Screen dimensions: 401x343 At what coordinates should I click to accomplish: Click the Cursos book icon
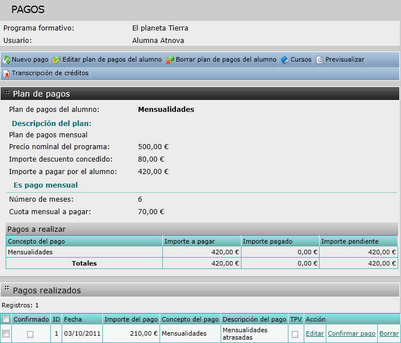click(x=284, y=60)
